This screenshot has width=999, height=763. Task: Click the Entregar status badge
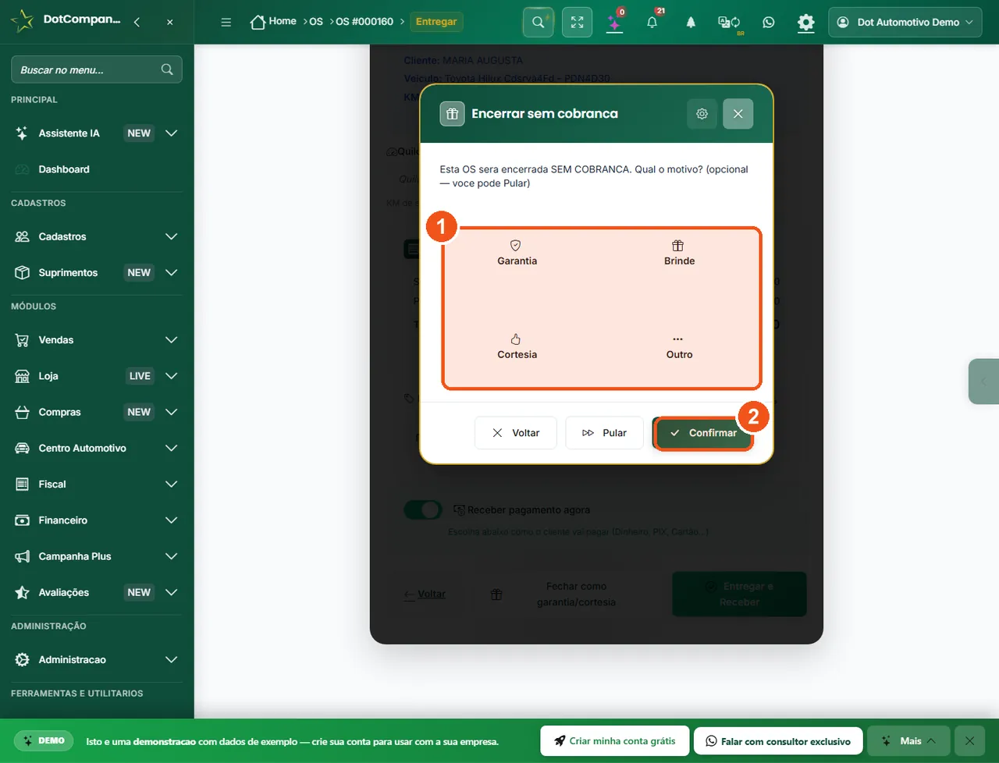(436, 22)
